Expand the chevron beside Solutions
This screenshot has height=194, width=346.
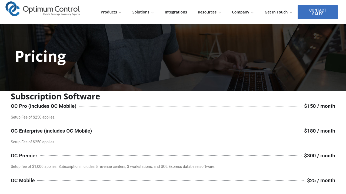tap(152, 12)
